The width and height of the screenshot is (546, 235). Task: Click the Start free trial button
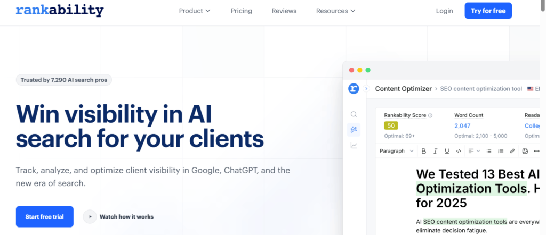[x=45, y=216]
